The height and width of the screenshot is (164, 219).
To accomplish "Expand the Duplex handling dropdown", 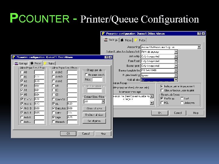I will point(176,75).
